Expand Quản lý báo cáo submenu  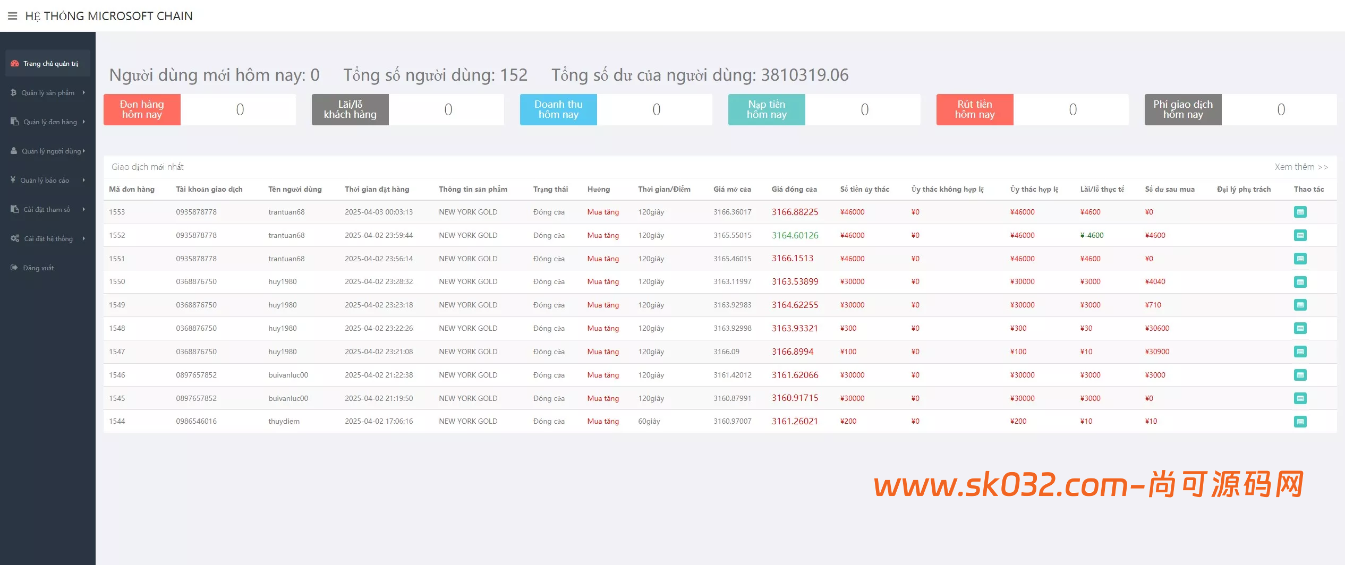coord(48,181)
